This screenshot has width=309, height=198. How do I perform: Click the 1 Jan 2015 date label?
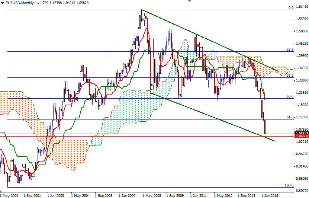coord(270,196)
